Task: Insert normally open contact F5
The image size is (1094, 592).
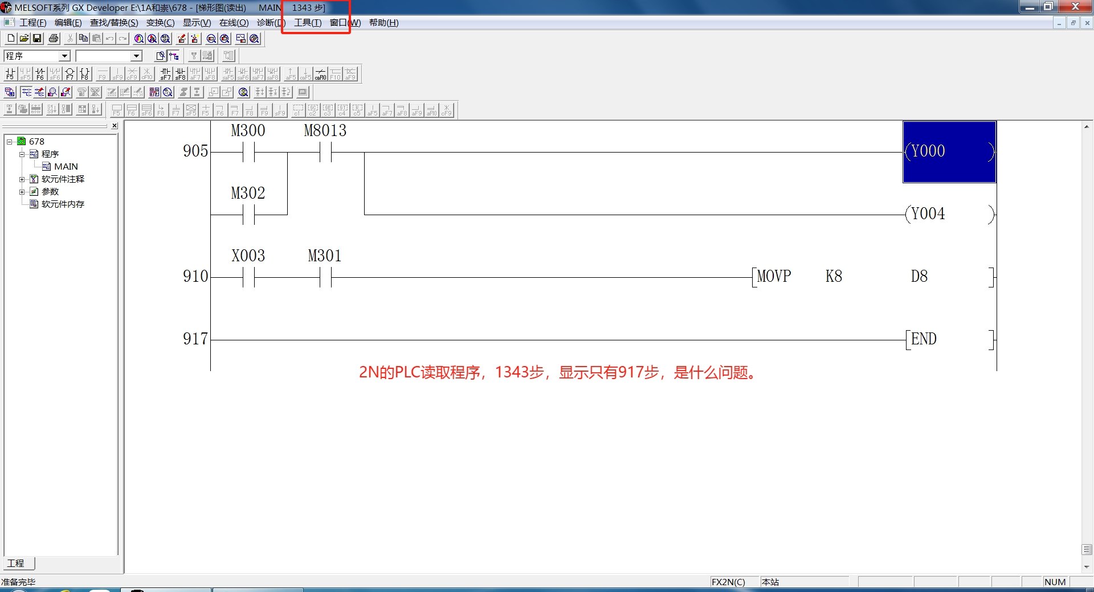Action: tap(10, 74)
